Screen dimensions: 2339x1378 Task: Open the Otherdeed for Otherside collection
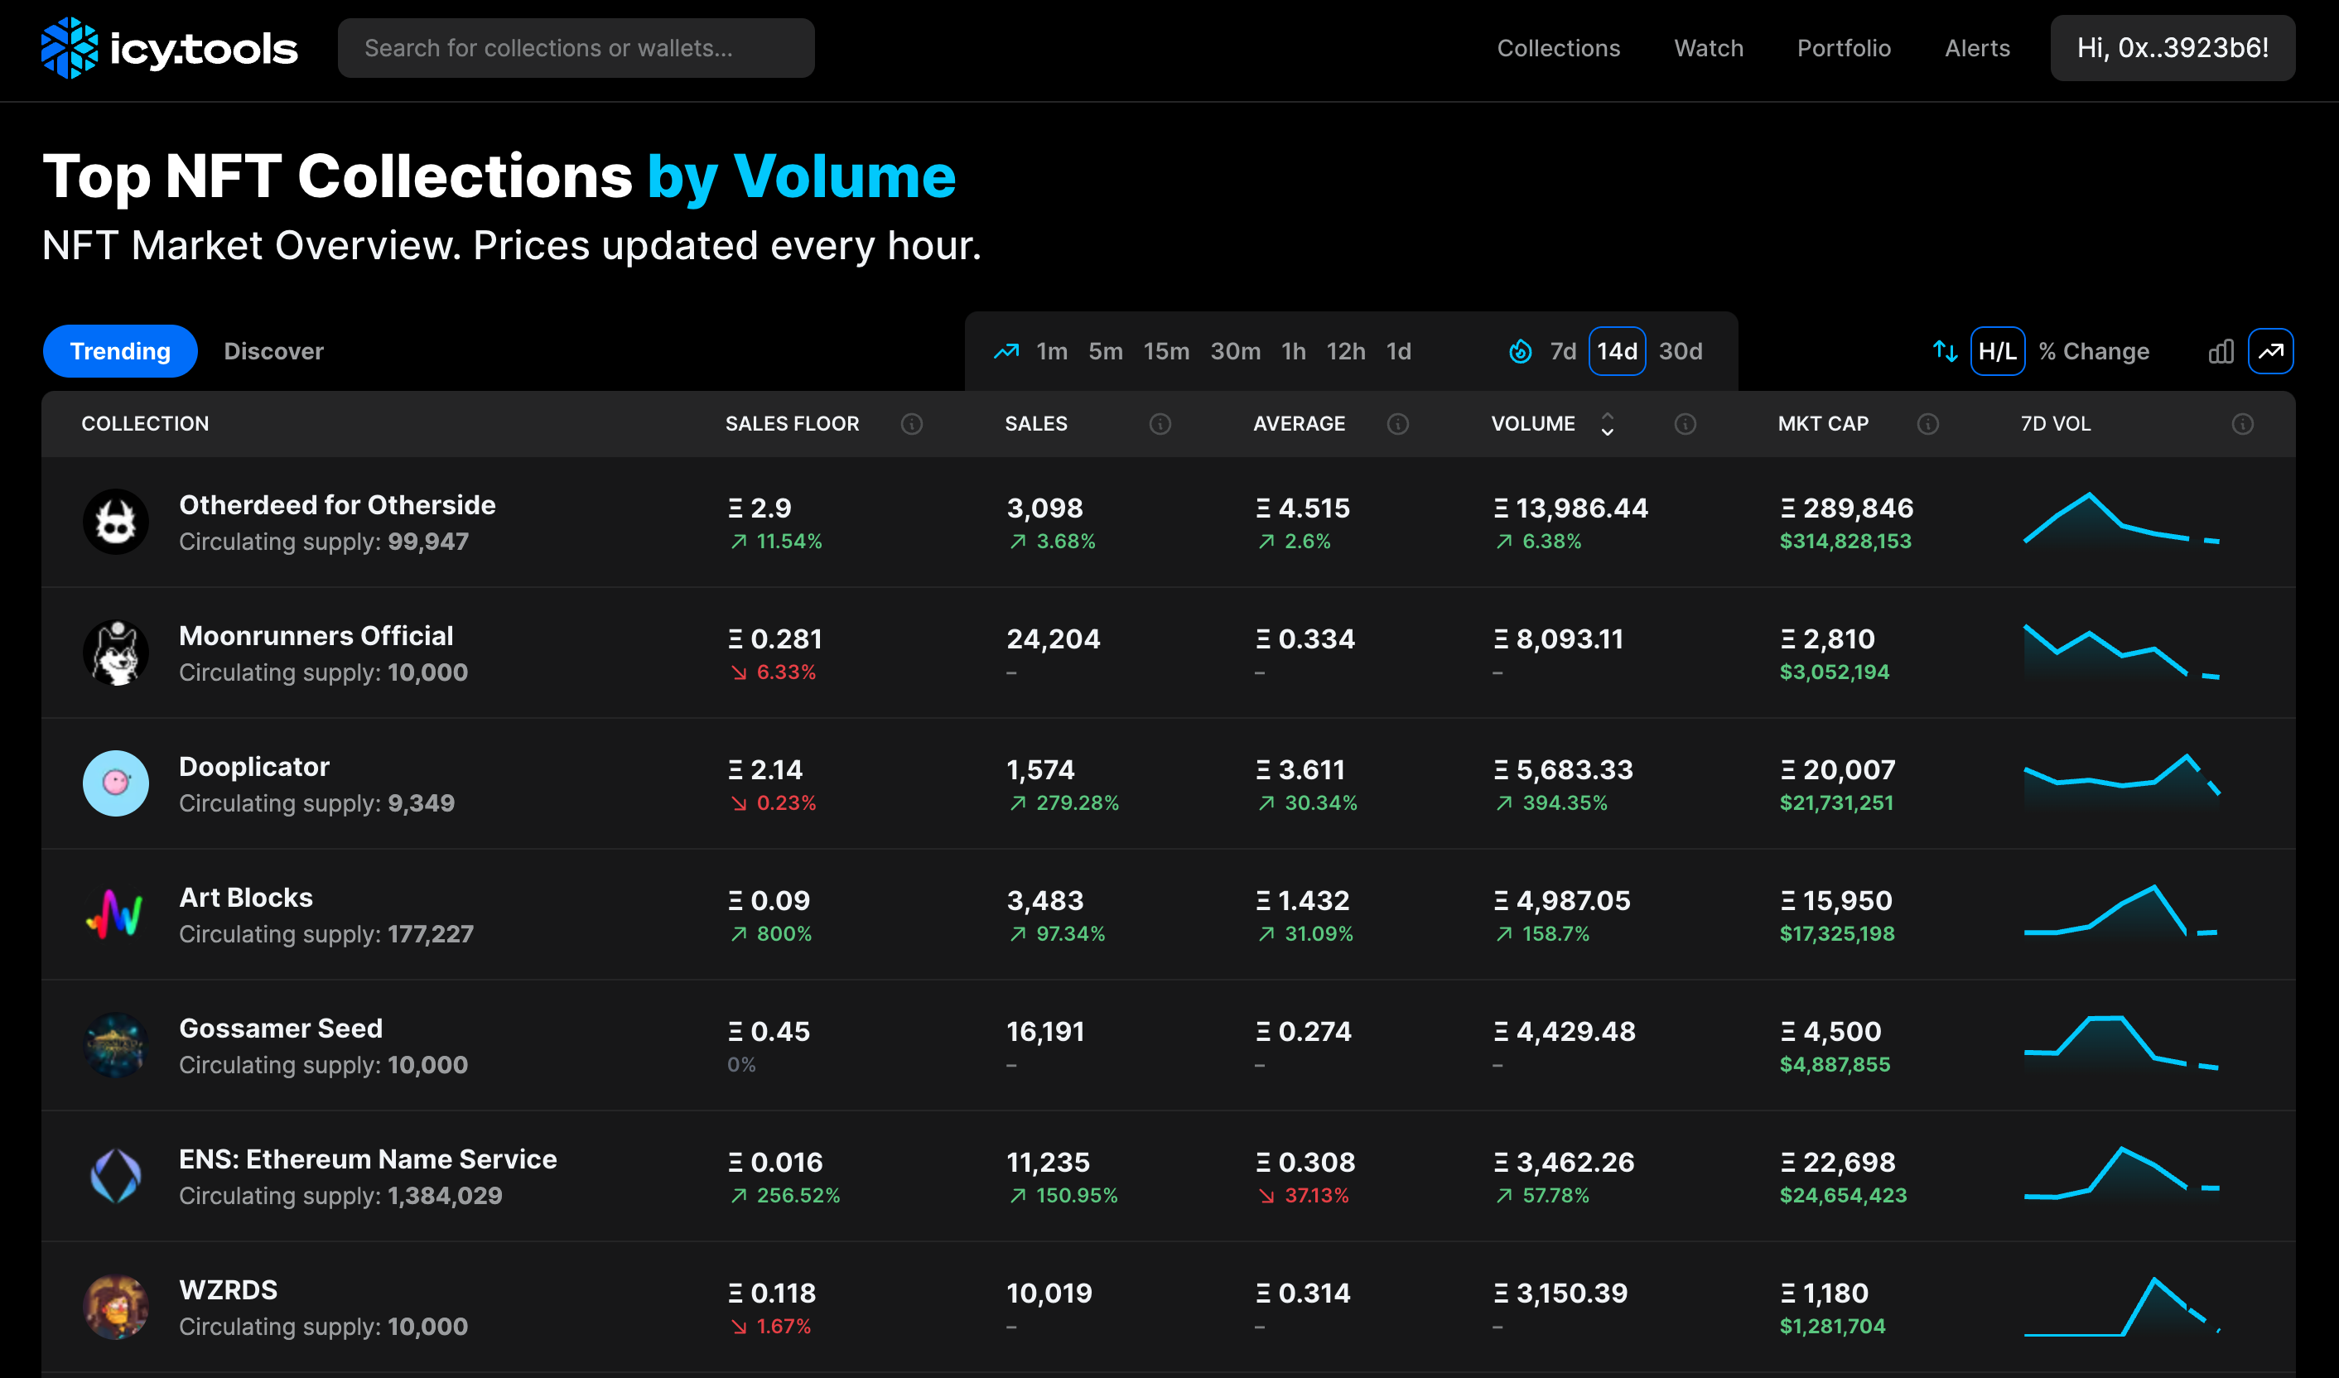[337, 505]
